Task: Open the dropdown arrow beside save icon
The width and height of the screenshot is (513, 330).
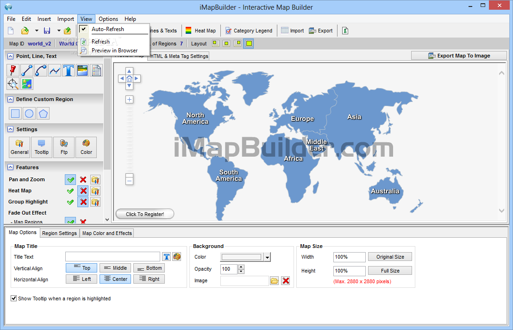Action: click(59, 31)
